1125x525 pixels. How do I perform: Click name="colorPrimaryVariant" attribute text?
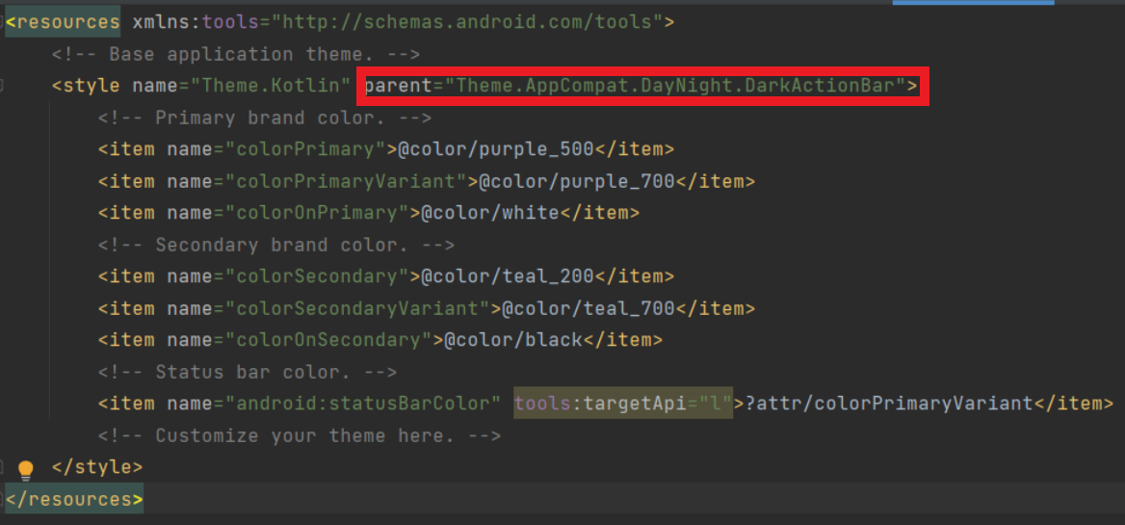coord(317,181)
